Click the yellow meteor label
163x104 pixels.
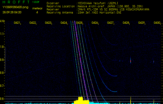(x=37, y=8)
